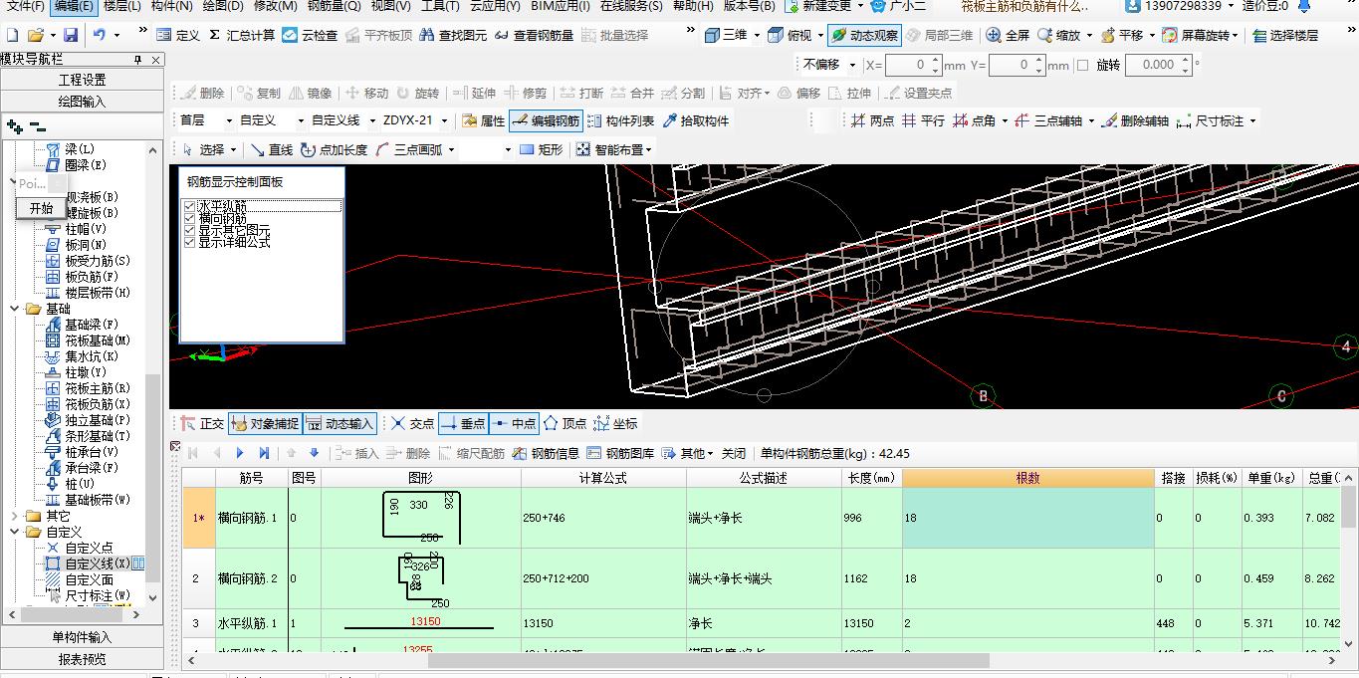Uncheck 显示其它图元 checkbox
This screenshot has height=678, width=1359.
click(x=189, y=230)
